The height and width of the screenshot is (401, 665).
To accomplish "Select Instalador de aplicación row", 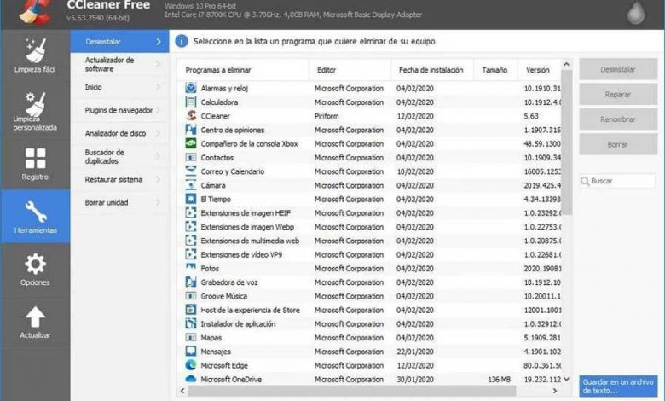I will click(x=369, y=323).
